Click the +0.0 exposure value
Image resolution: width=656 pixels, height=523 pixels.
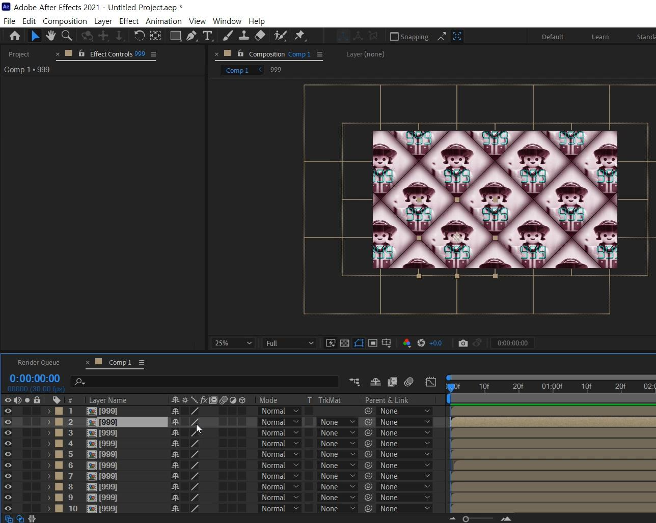coord(435,343)
